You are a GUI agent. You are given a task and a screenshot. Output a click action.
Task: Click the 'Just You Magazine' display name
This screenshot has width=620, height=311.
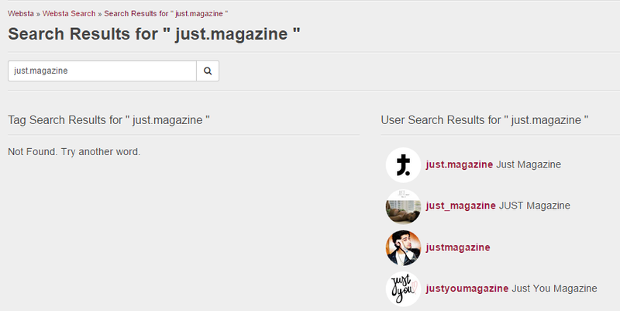[554, 288]
